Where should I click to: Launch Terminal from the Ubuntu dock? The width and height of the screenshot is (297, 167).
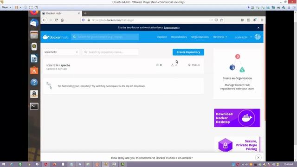click(34, 106)
